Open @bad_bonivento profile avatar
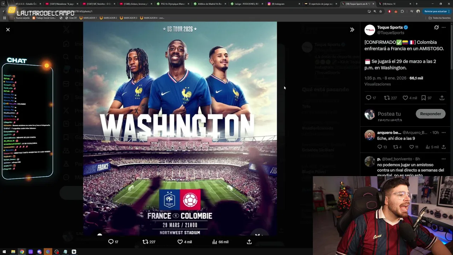This screenshot has height=255, width=453. 370,161
